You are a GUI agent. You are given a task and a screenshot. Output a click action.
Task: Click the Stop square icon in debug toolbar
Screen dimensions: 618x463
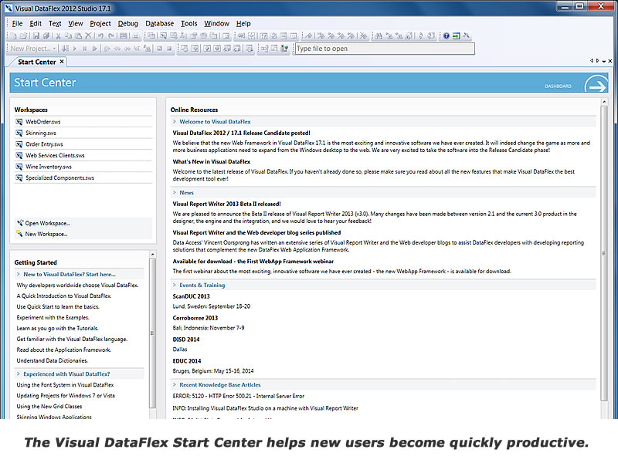point(159,49)
